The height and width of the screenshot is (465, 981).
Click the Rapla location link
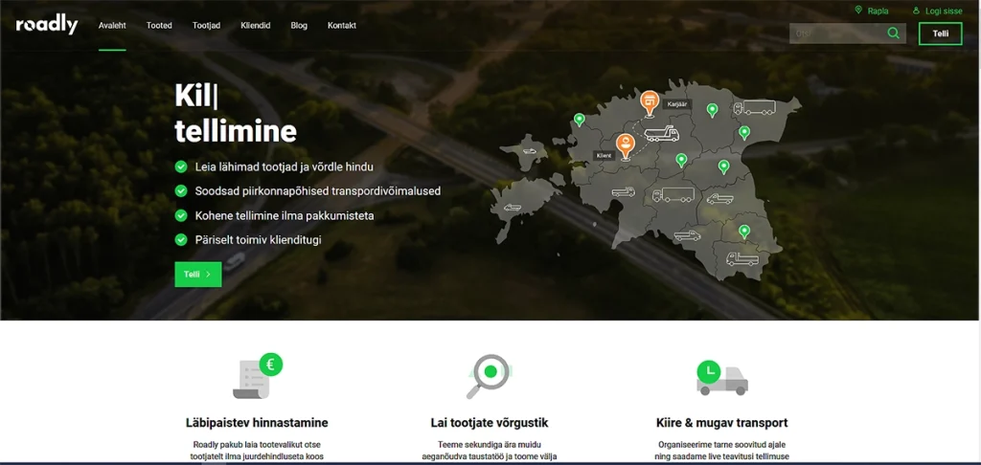tap(878, 11)
